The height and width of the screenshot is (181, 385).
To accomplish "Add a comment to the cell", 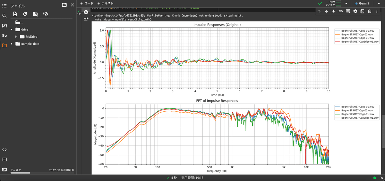I will [348, 11].
